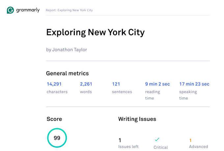The height and width of the screenshot is (151, 224).
Task: Click the 17 min 23 sec value
Action: coord(194,84)
